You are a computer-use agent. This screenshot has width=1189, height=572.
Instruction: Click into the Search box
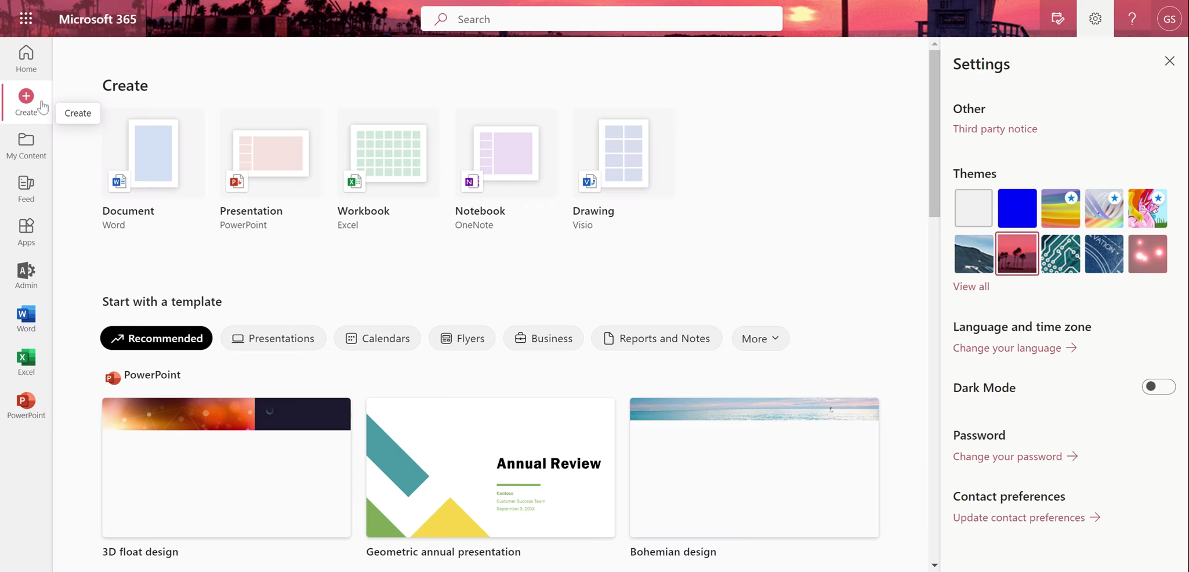(x=601, y=19)
